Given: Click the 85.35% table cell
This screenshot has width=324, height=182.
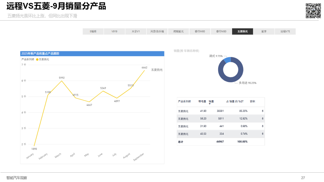Looking at the screenshot, I should [x=243, y=111].
